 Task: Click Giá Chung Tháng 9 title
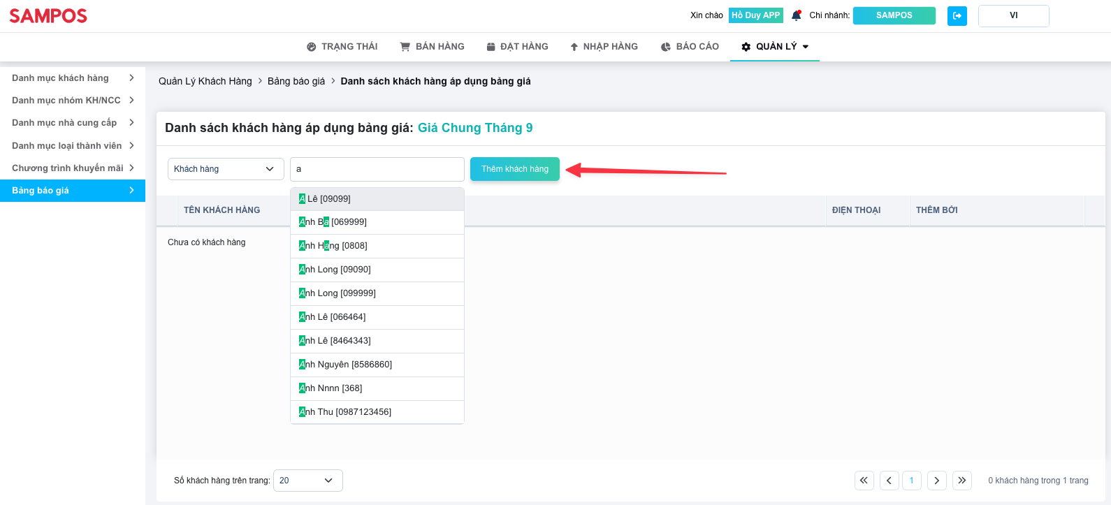pos(475,128)
